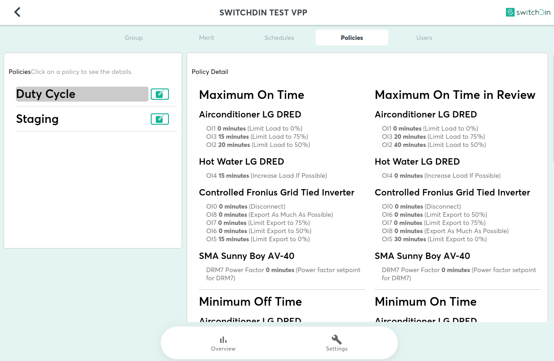554x361 pixels.
Task: Click the OI4 15 minutes Increase Load entry
Action: coord(267,176)
